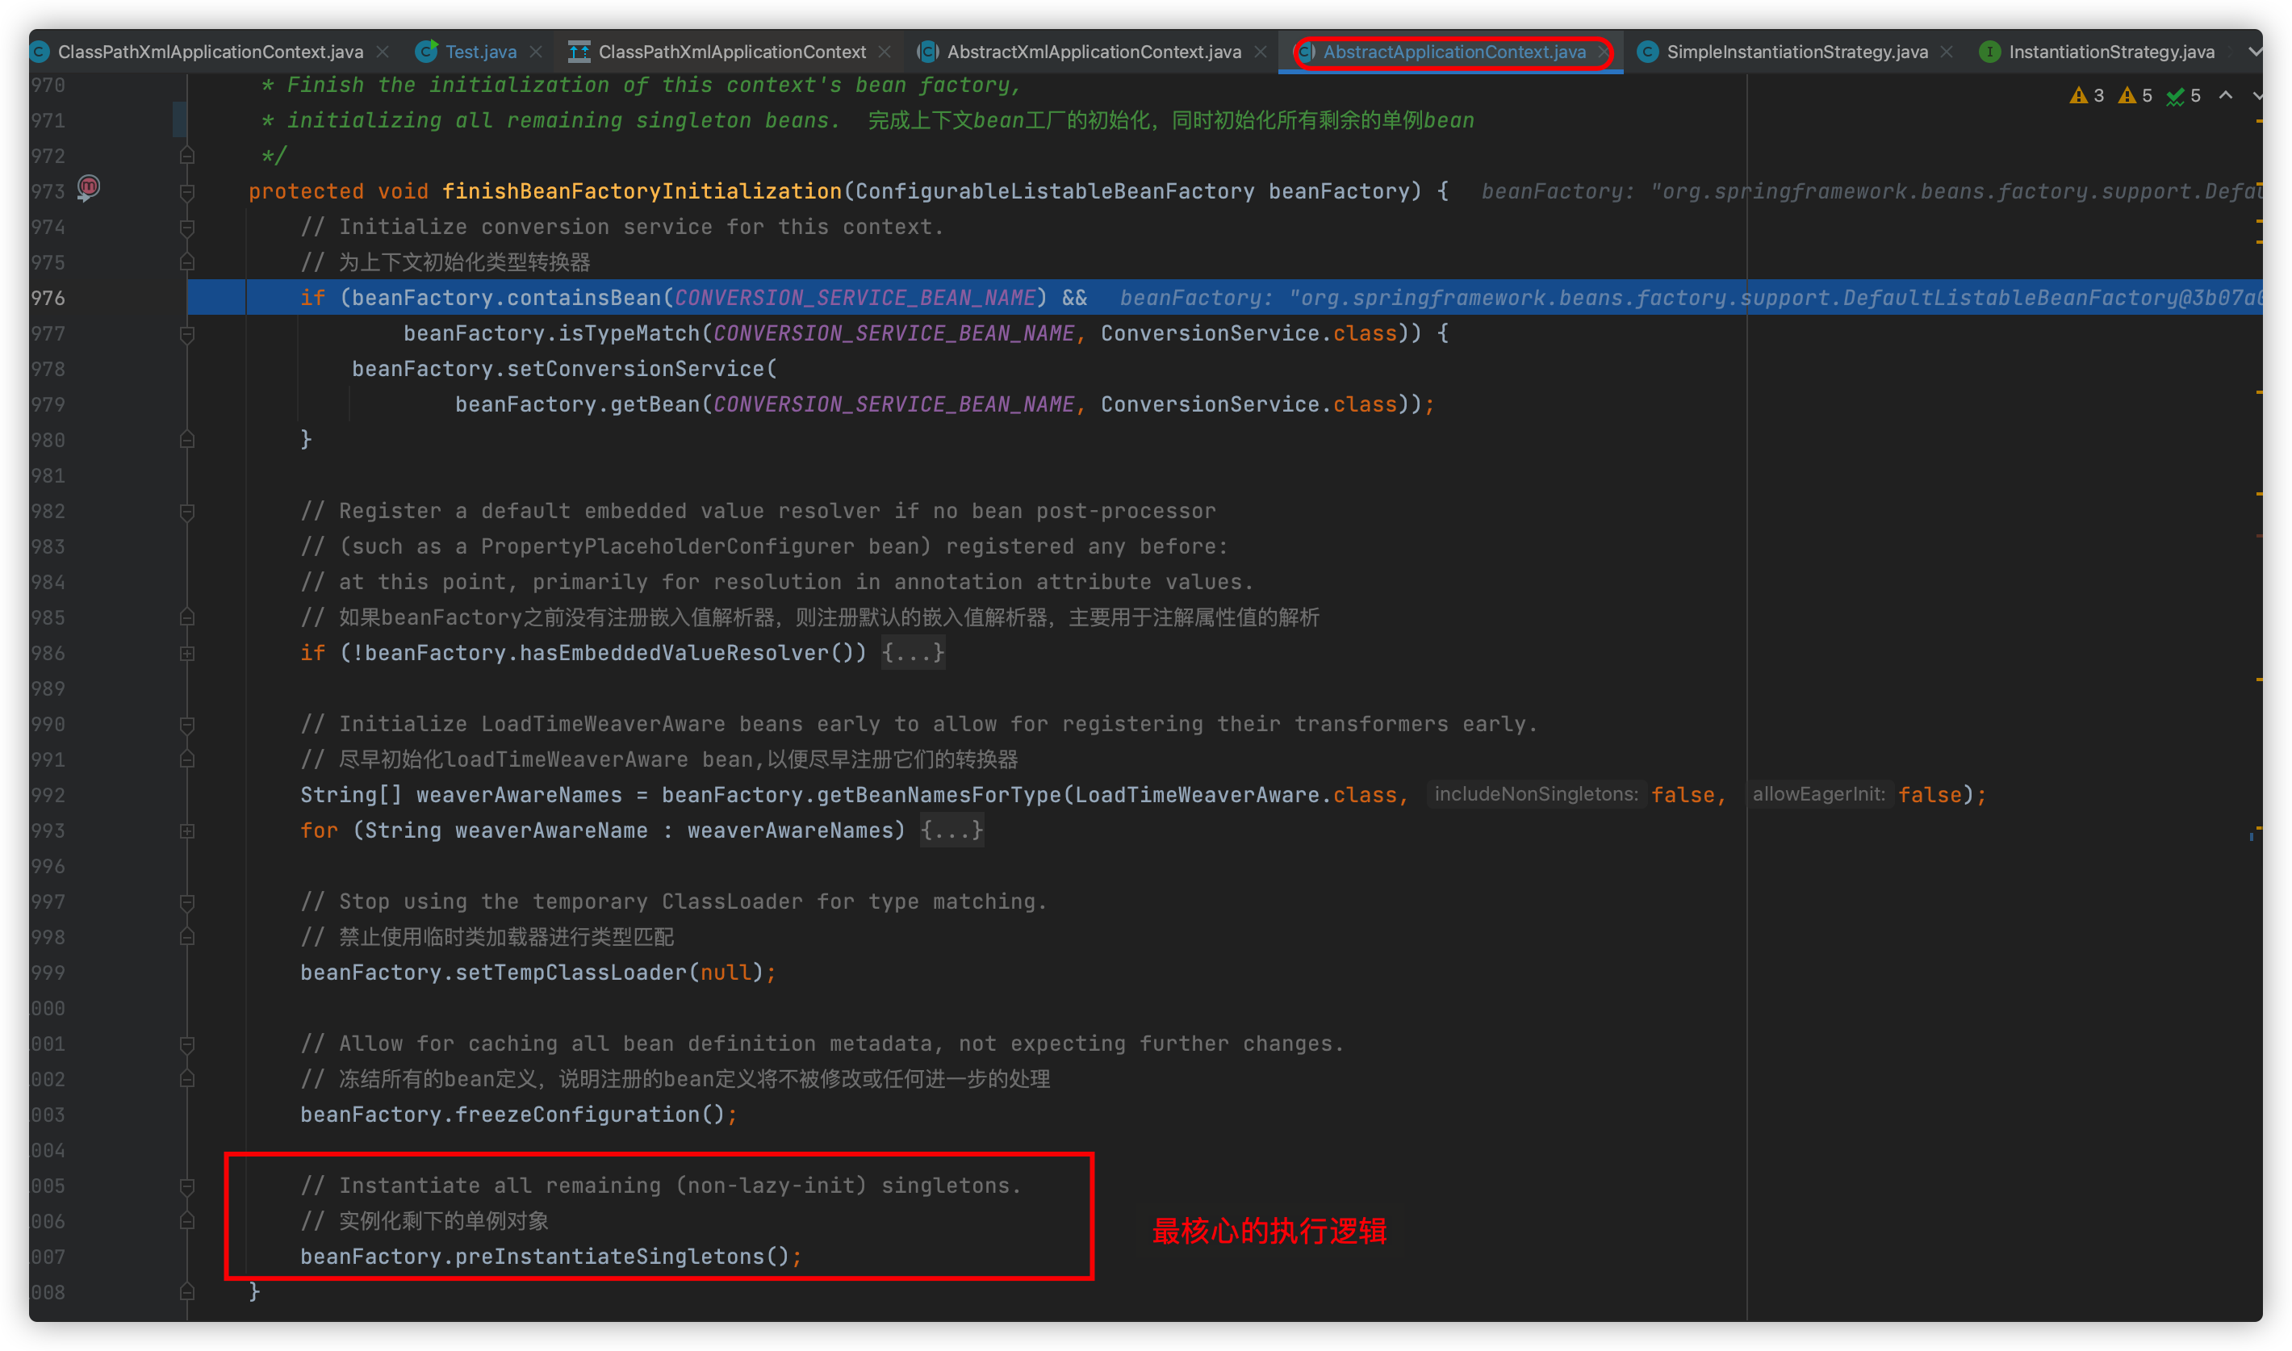Click the folded {...} after weaverAwareNames loop
2292x1351 pixels.
click(952, 830)
